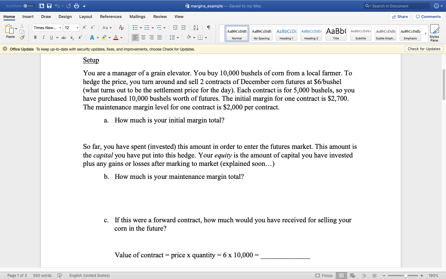Toggle Bold formatting
The image size is (446, 279).
[35, 38]
